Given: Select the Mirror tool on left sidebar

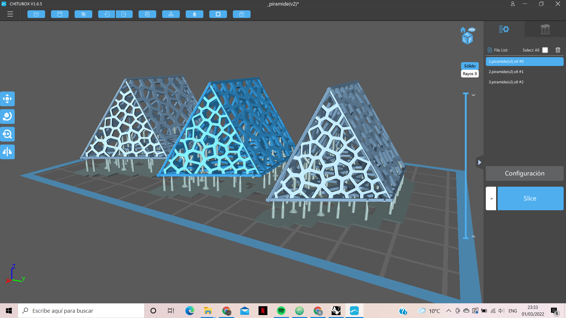Looking at the screenshot, I should pos(7,152).
